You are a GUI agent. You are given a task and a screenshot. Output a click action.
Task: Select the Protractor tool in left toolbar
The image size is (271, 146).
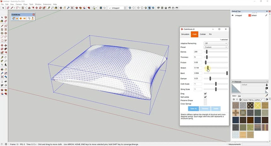pyautogui.click(x=2, y=61)
